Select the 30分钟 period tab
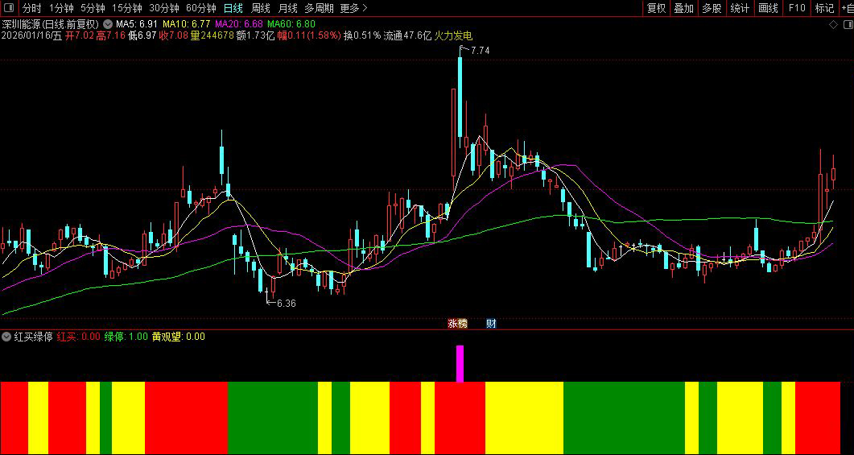 pos(164,7)
